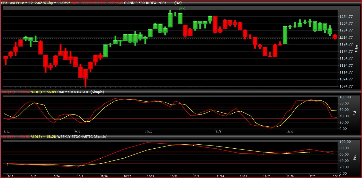Screen dimensions: 362x178
Task: Click the 11/28 date on weekly axis
Action: pos(290,176)
